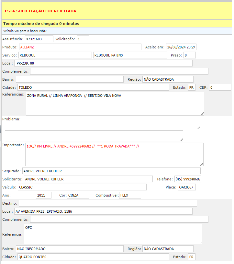234x264 pixels.
Task: Click the Referência text area containing OFC
Action: [113, 234]
